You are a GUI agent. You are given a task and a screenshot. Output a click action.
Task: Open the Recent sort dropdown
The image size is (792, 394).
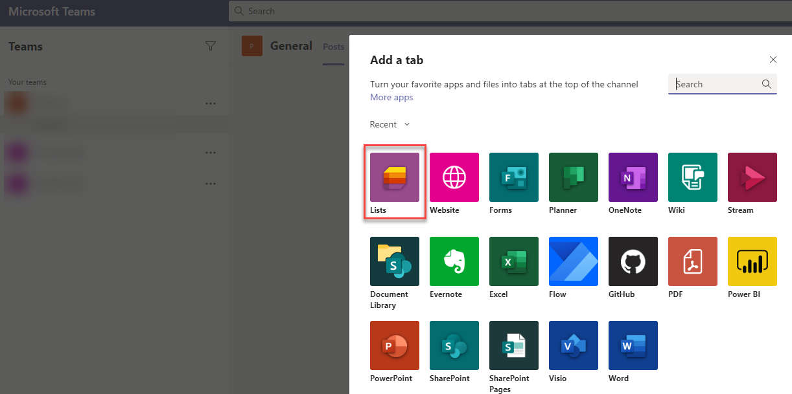tap(389, 124)
